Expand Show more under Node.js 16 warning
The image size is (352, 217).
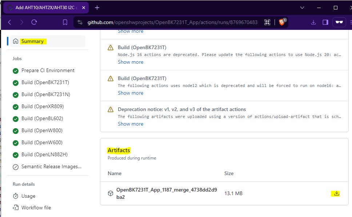(131, 62)
